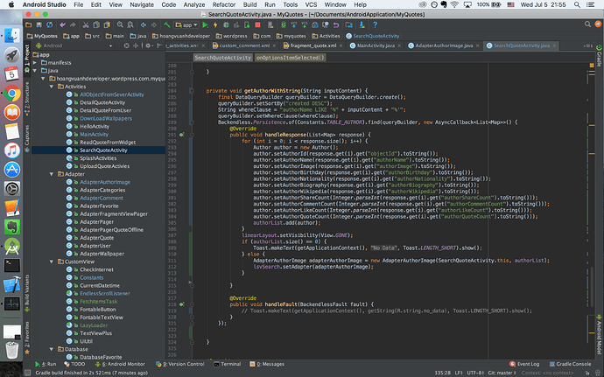Image resolution: width=604 pixels, height=377 pixels.
Task: Collapse the CustomView package
Action: tap(52, 262)
